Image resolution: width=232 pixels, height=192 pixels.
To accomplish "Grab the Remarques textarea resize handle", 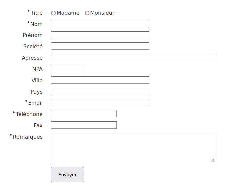I will pos(213,160).
